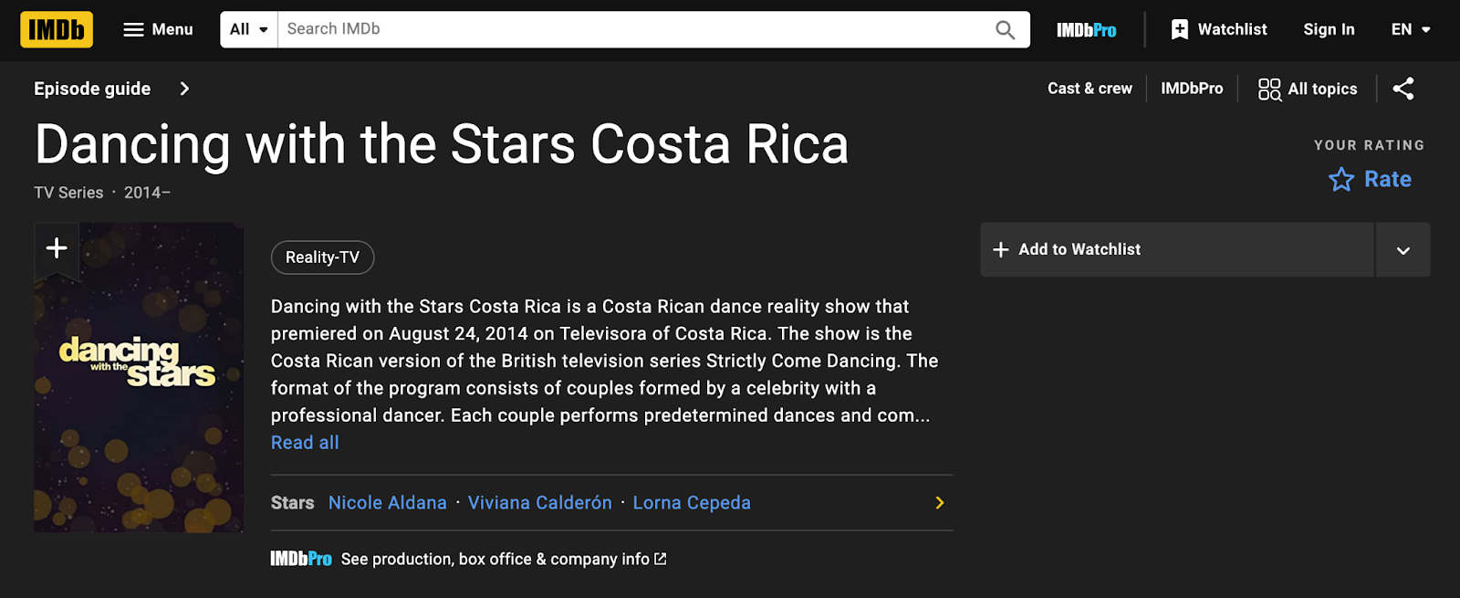Click the chevron beside Episode guide
Viewport: 1460px width, 598px height.
coord(184,89)
